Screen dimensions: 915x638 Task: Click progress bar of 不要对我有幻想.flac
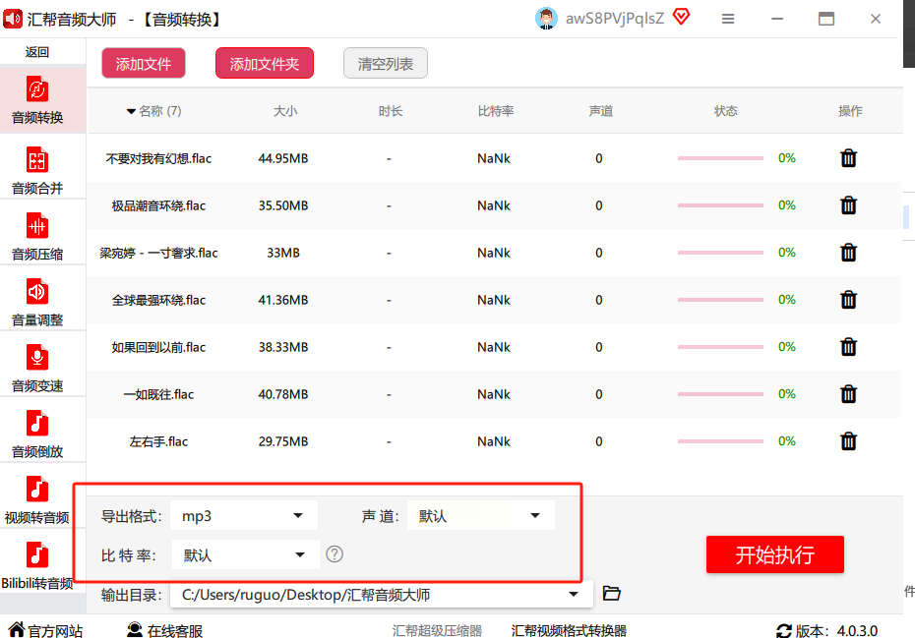720,158
